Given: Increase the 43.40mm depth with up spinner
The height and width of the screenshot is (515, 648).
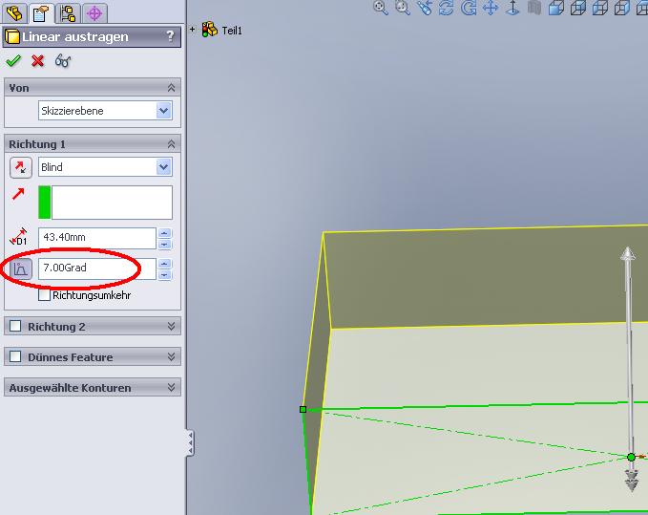Looking at the screenshot, I should click(x=164, y=233).
